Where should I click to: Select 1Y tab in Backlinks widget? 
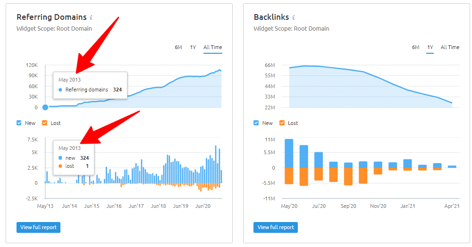tap(430, 47)
